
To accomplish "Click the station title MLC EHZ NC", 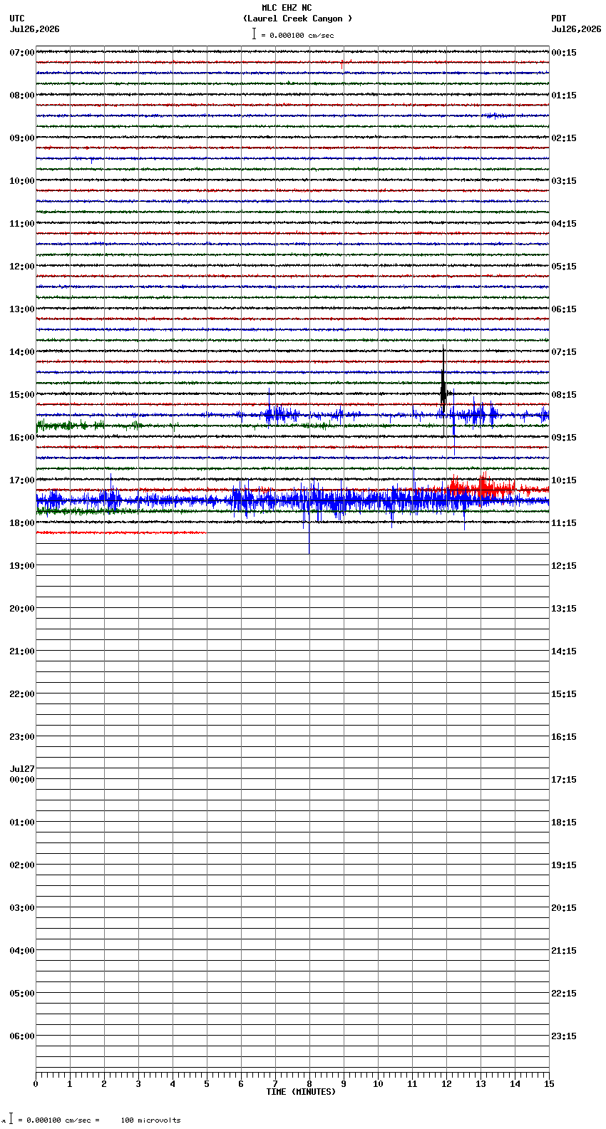I will [287, 8].
